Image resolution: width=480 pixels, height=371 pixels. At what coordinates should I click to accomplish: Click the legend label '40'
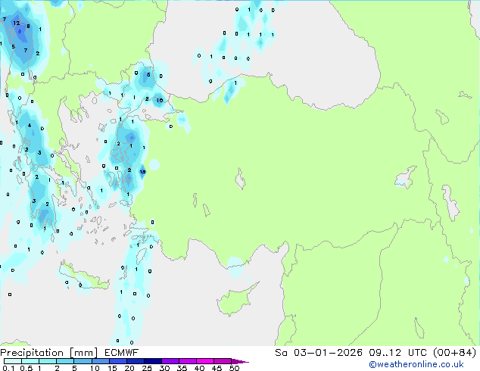pos(199,368)
